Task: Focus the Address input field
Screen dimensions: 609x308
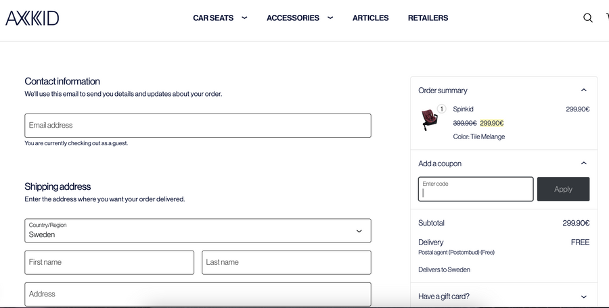Action: [x=198, y=294]
